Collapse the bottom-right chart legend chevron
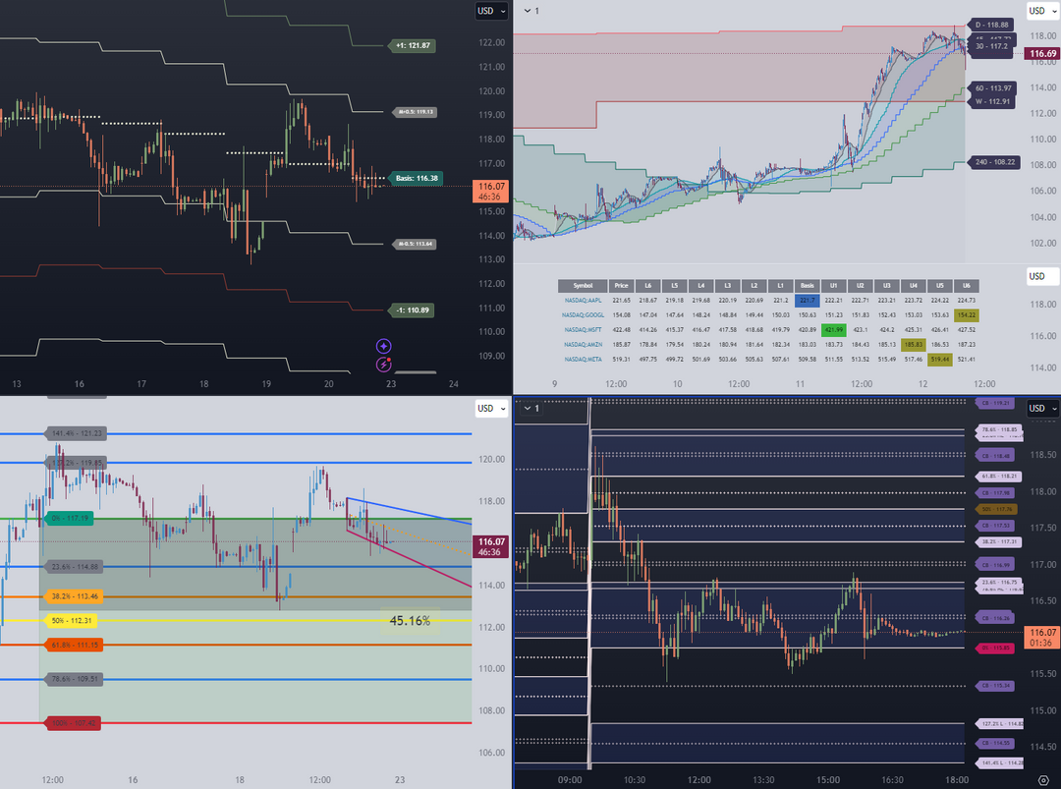 (528, 408)
